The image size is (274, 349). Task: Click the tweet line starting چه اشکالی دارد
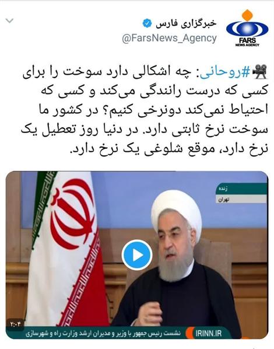tap(145, 73)
